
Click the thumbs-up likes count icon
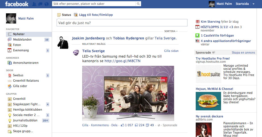point(123,125)
